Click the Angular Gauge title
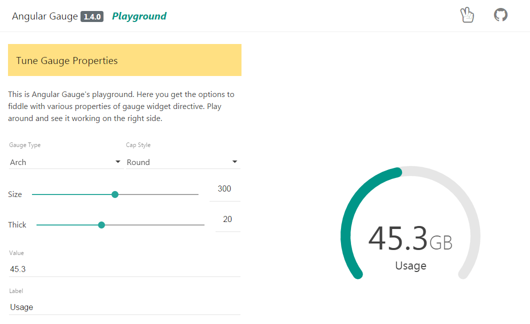Screen dimensions: 530x324 click(44, 16)
